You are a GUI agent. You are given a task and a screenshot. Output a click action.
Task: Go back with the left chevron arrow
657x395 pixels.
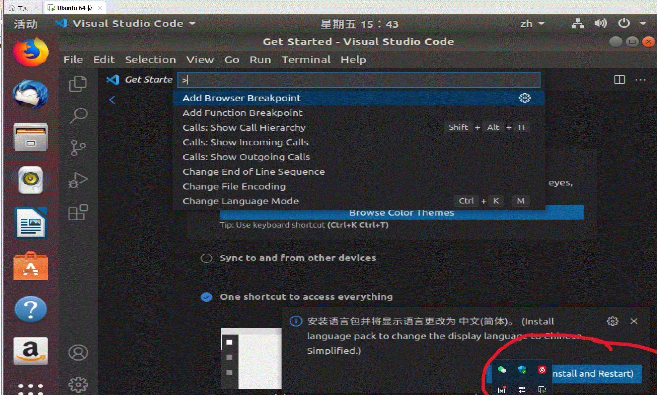[112, 100]
